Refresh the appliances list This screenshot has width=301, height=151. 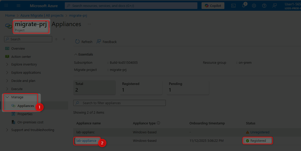[x=84, y=42]
